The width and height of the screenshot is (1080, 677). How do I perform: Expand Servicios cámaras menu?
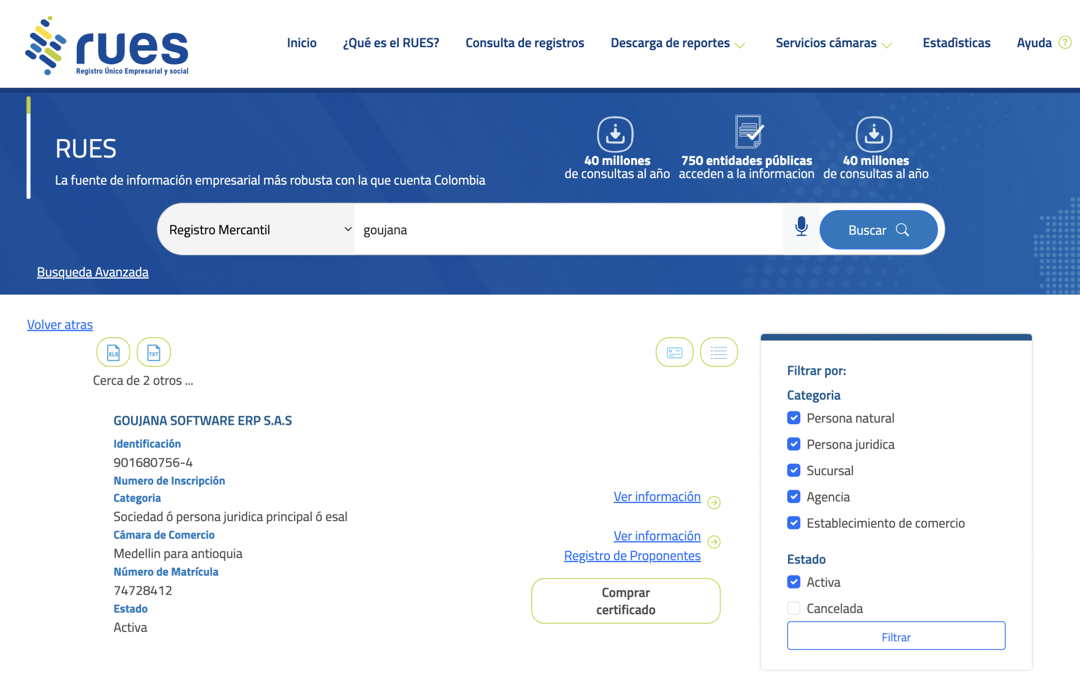(x=834, y=43)
